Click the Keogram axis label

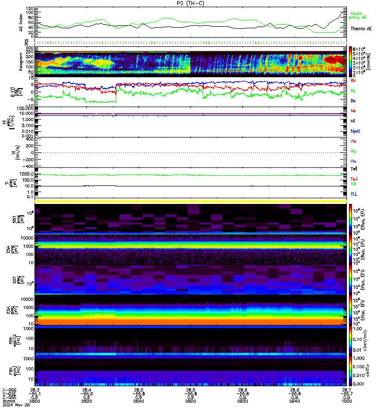(x=21, y=62)
